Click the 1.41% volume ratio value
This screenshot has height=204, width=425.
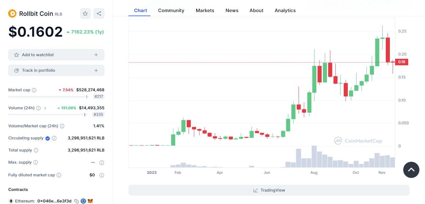pos(99,126)
